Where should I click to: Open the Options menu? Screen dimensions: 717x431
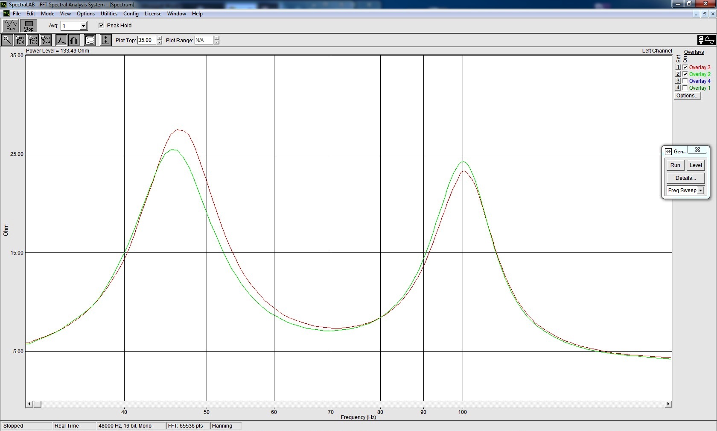pos(86,14)
